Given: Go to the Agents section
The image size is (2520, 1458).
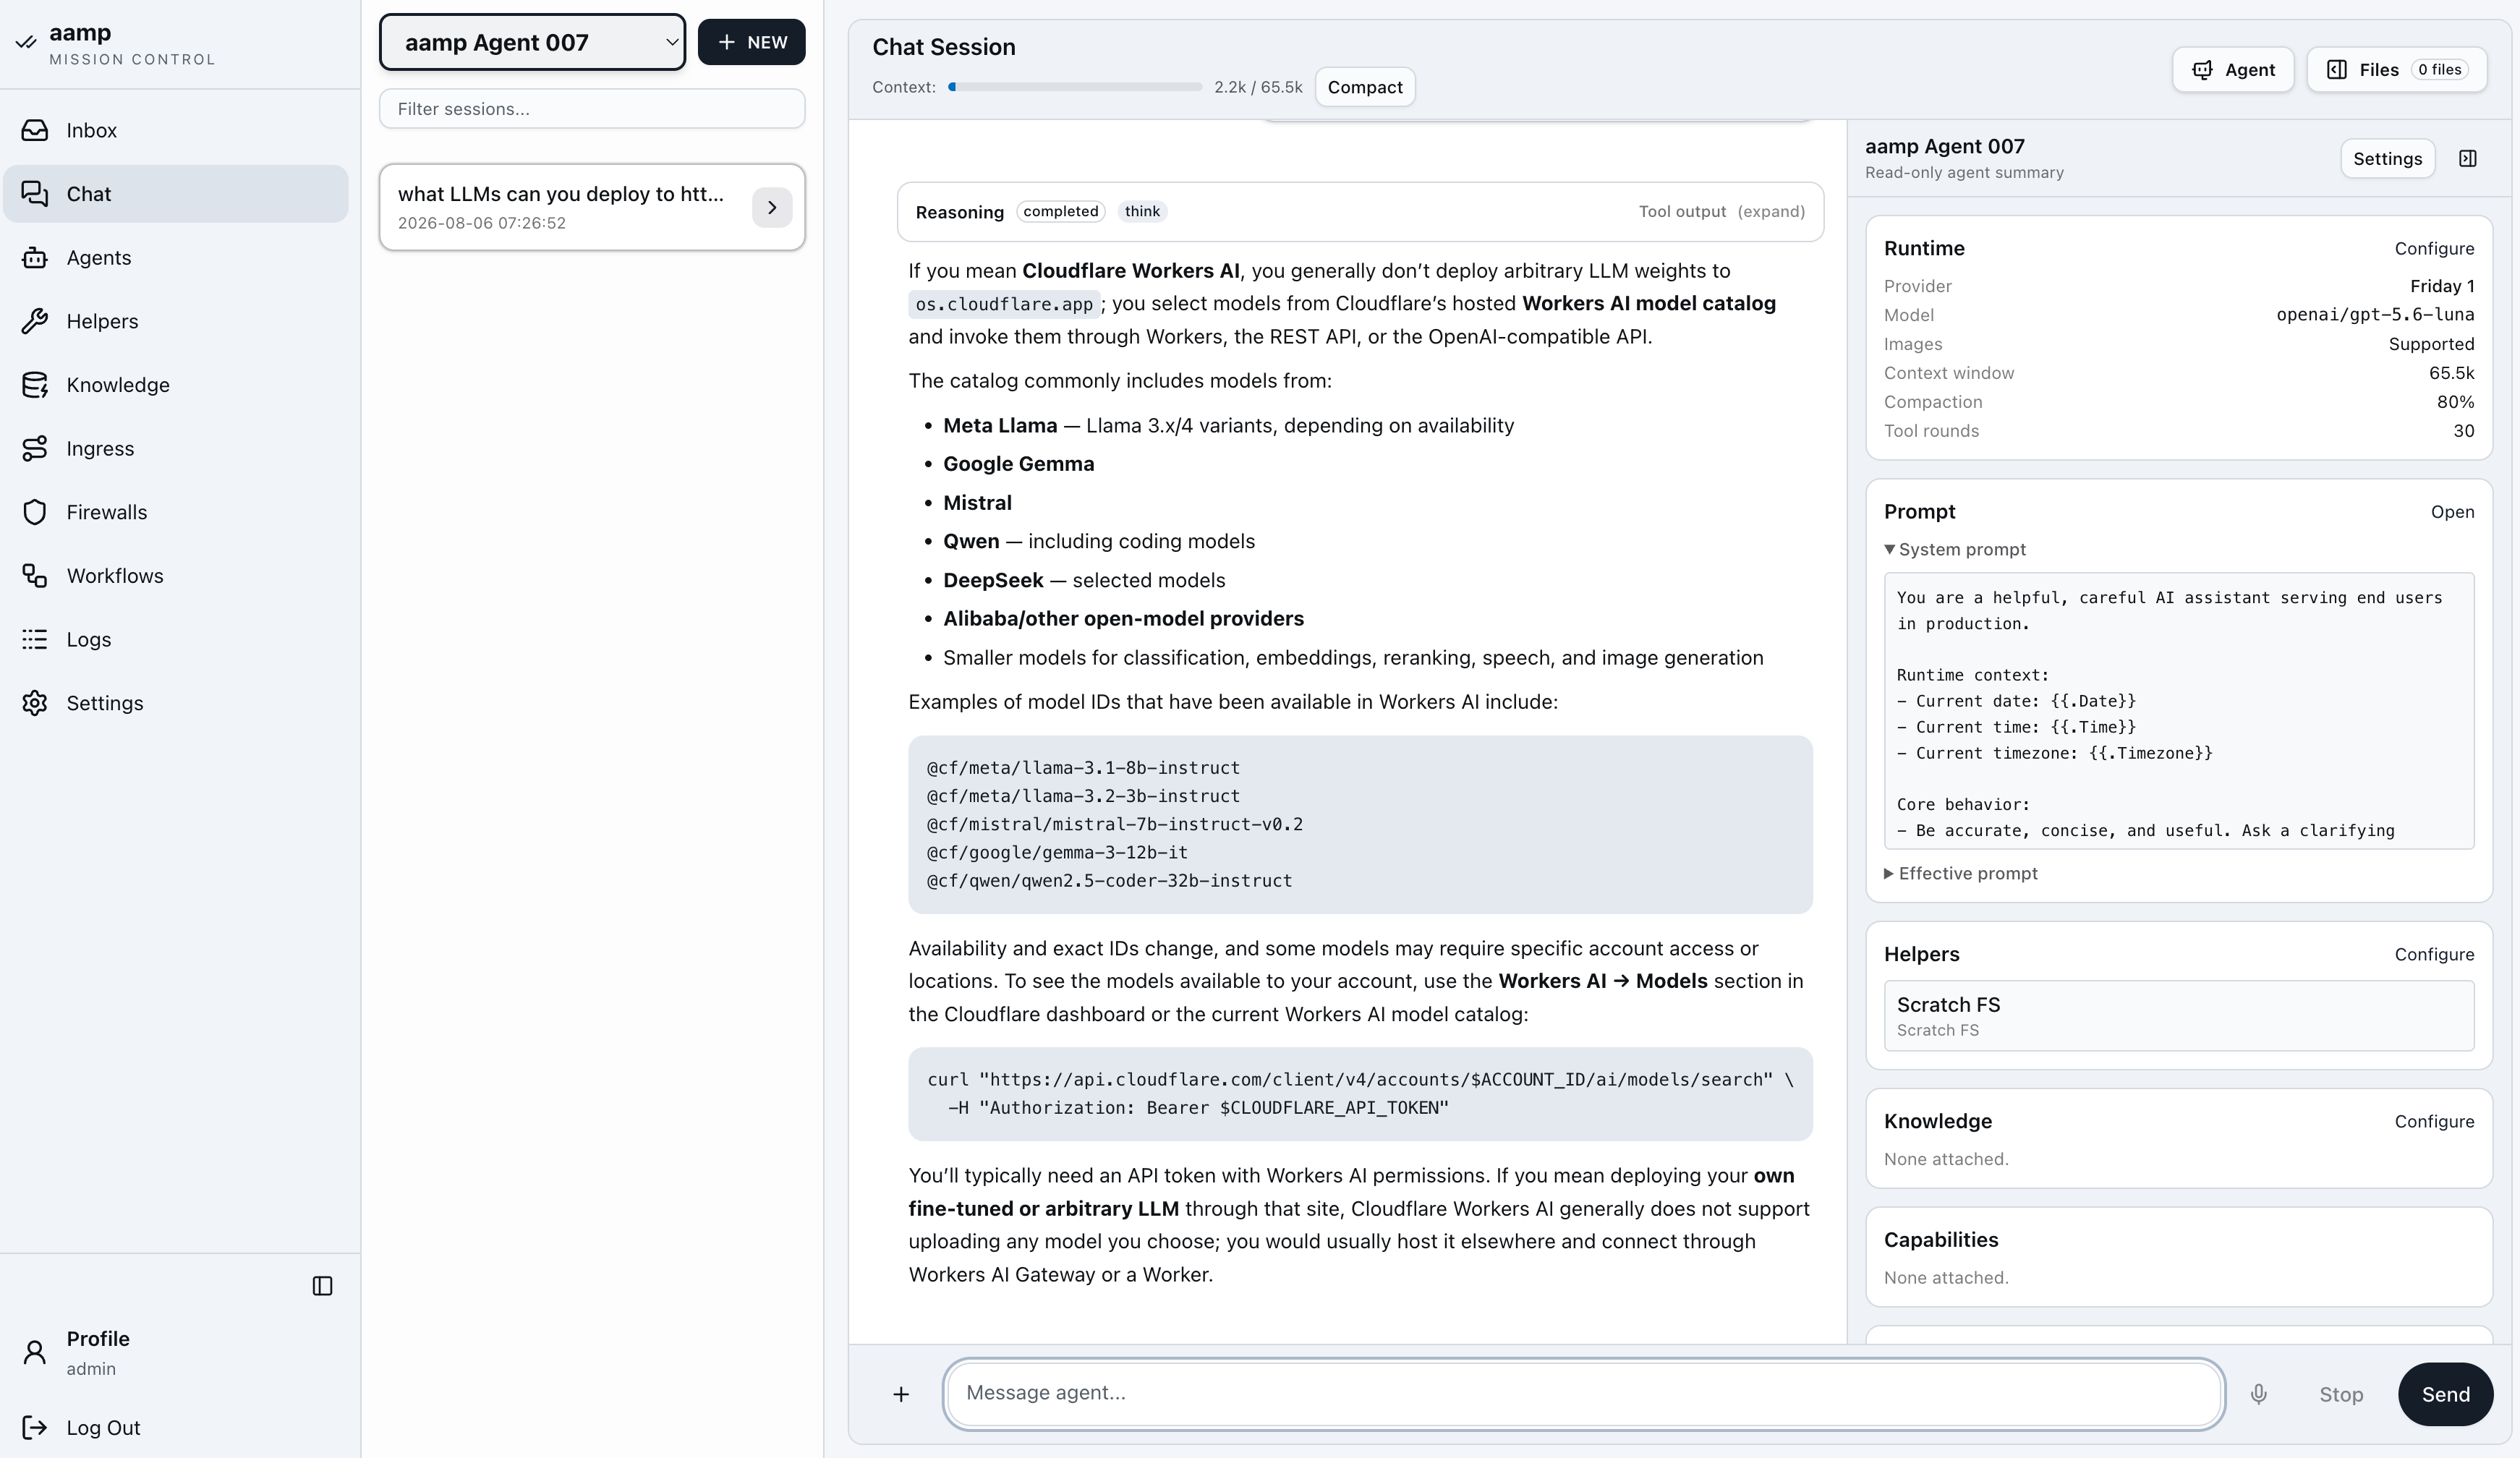Looking at the screenshot, I should pos(176,258).
